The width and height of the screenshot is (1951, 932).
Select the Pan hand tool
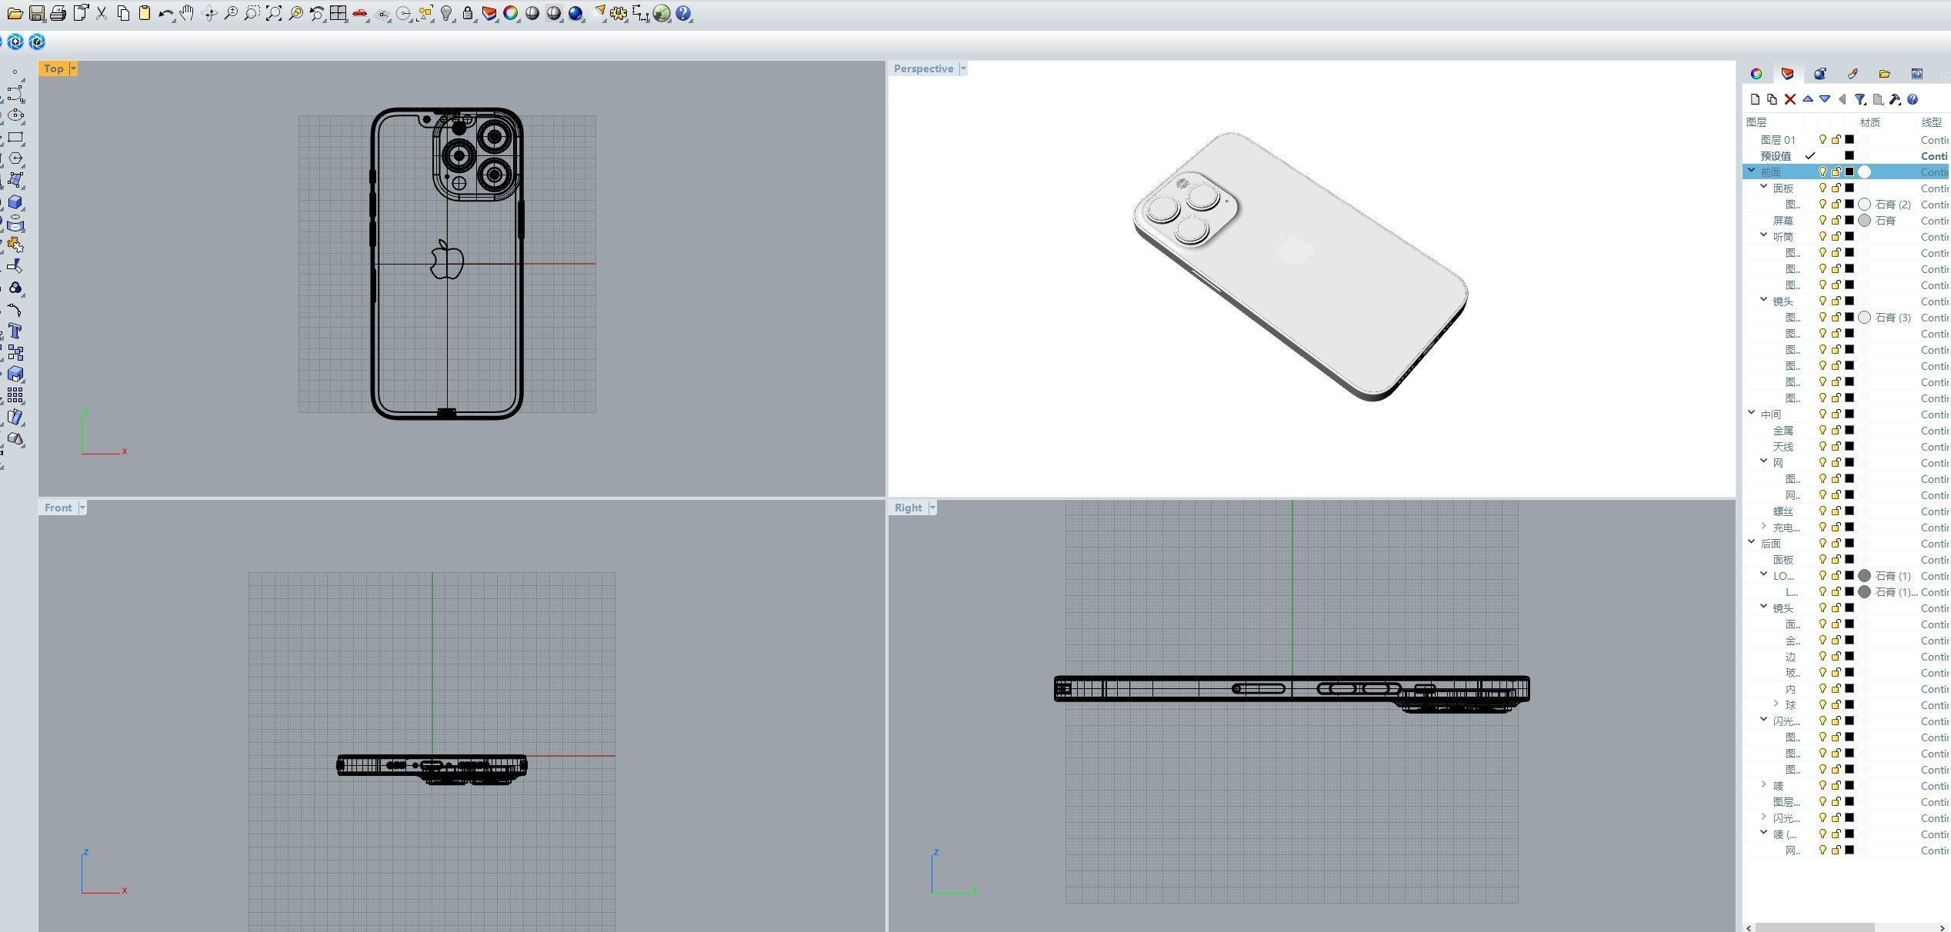coord(187,14)
